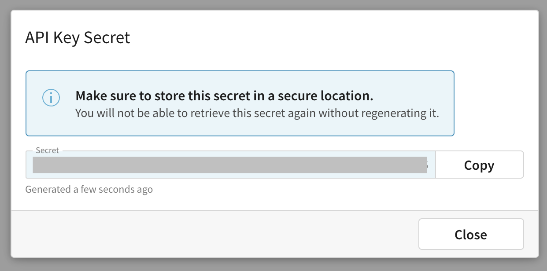Click the "API Key Secret" dialog title
Screen dimensions: 547x271
pos(78,37)
